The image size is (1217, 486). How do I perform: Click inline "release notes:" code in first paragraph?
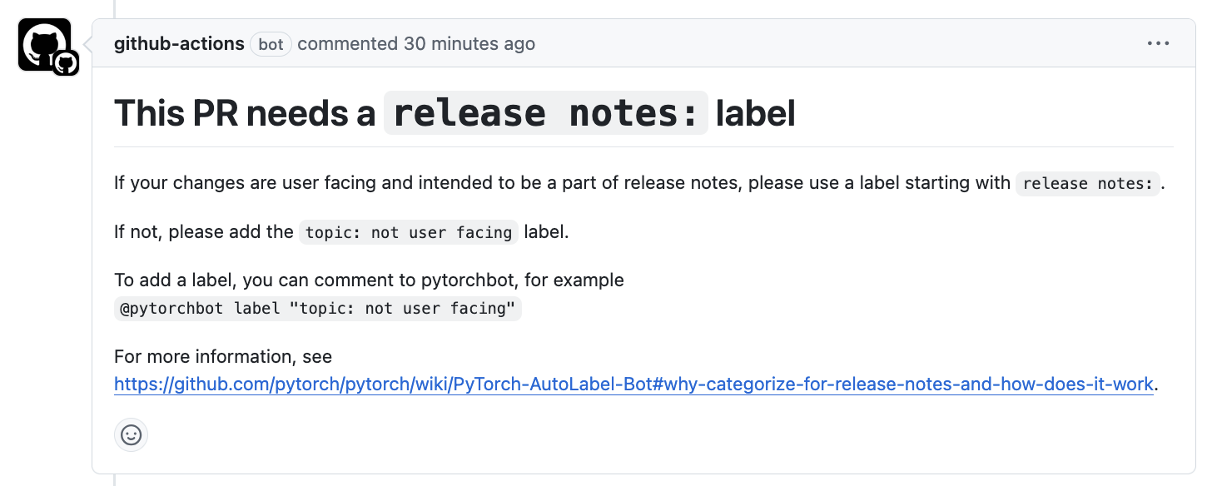(x=1087, y=183)
